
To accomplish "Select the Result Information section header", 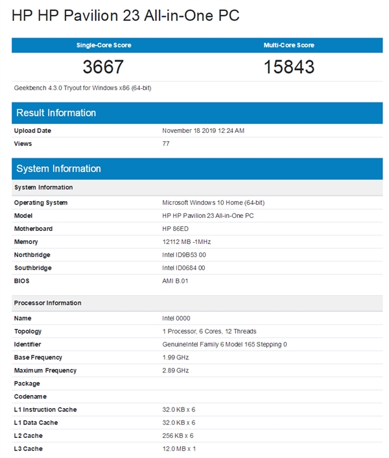I will tap(56, 113).
